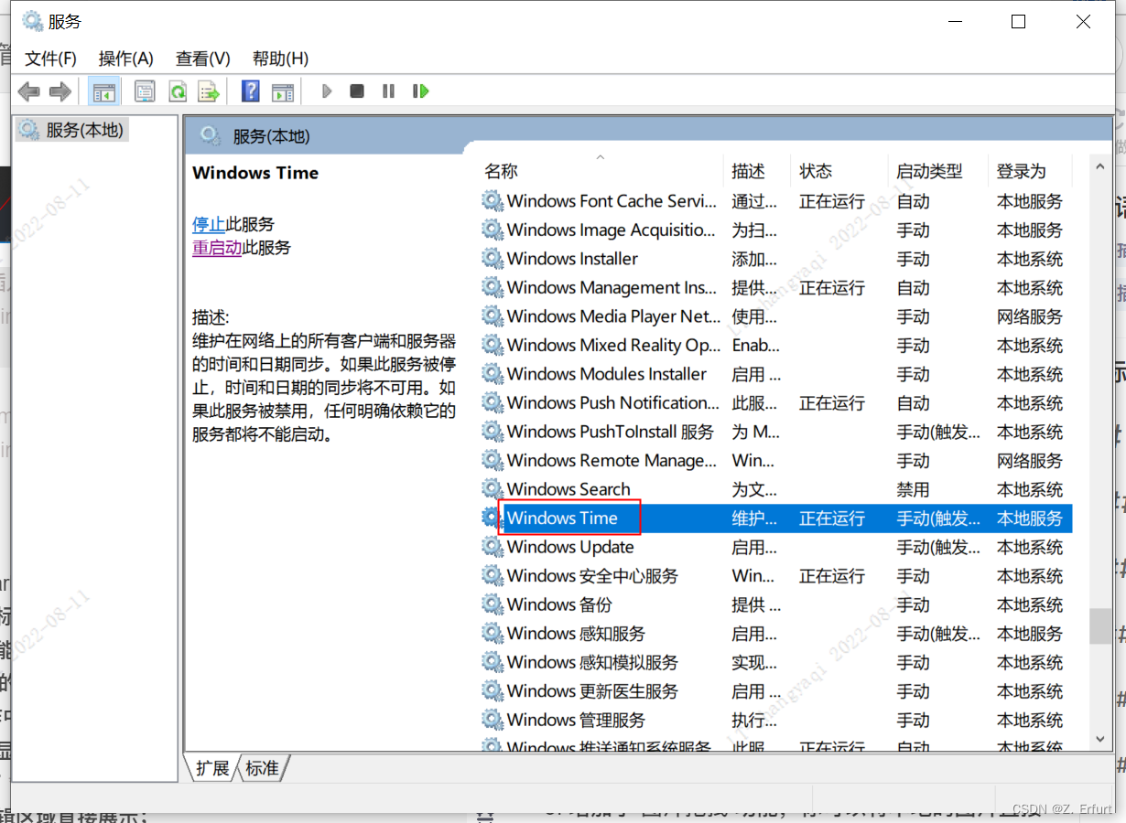
Task: Select the Windows Image Acquisition service row
Action: tap(776, 230)
